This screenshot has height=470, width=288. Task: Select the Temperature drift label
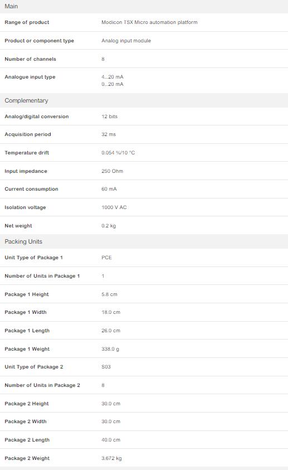point(27,153)
